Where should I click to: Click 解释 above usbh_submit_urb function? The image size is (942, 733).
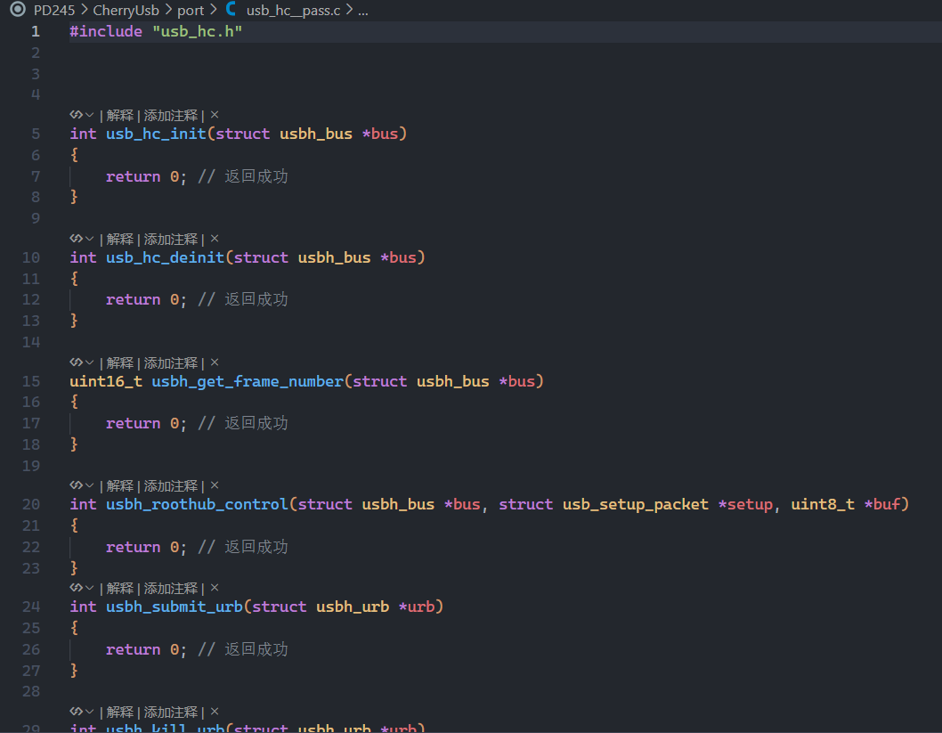pos(119,588)
